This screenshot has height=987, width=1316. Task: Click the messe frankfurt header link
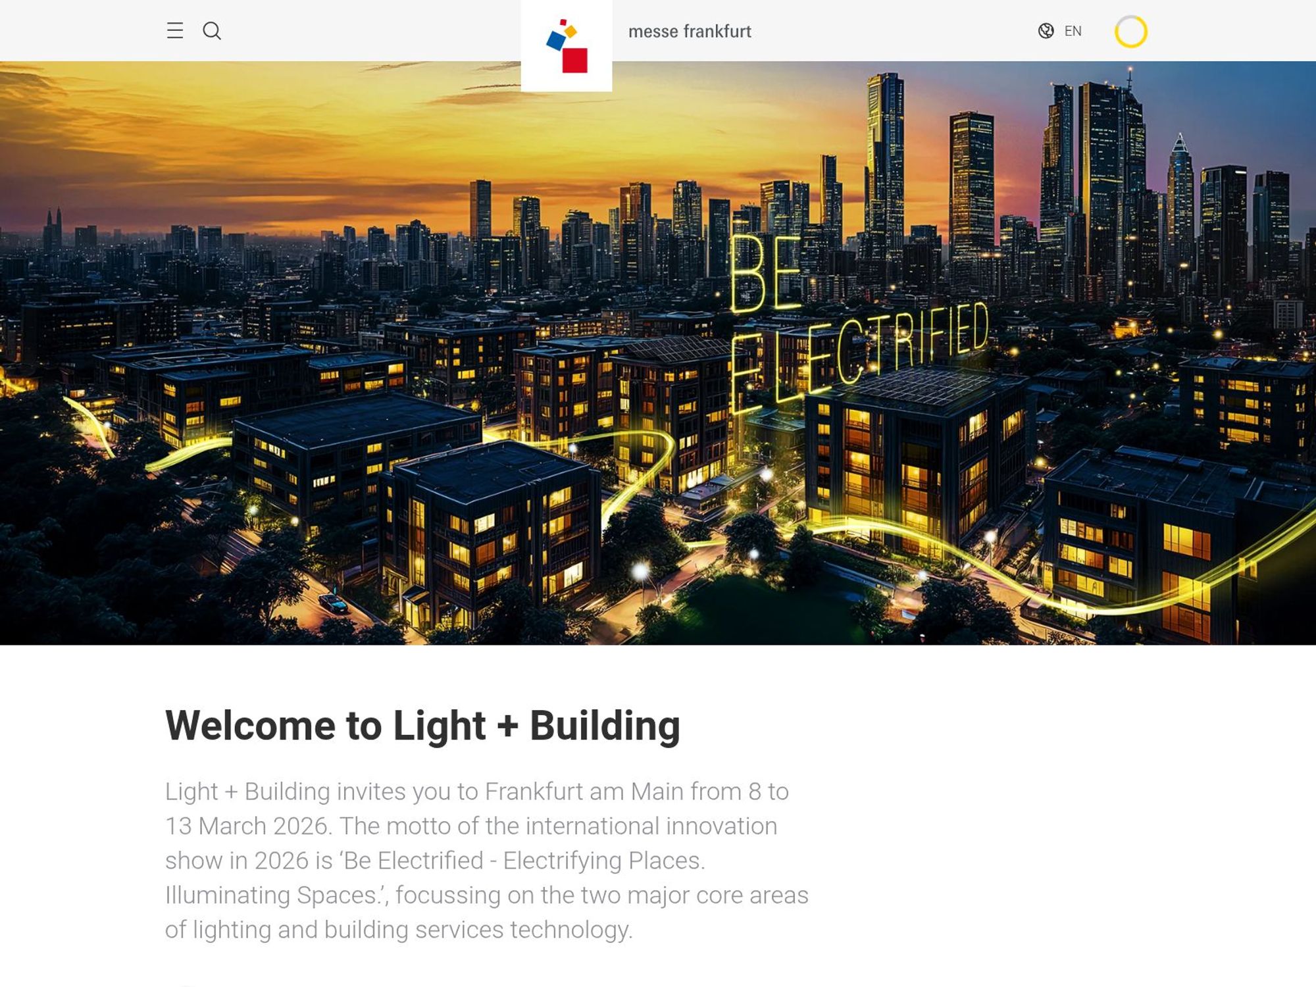click(x=690, y=31)
